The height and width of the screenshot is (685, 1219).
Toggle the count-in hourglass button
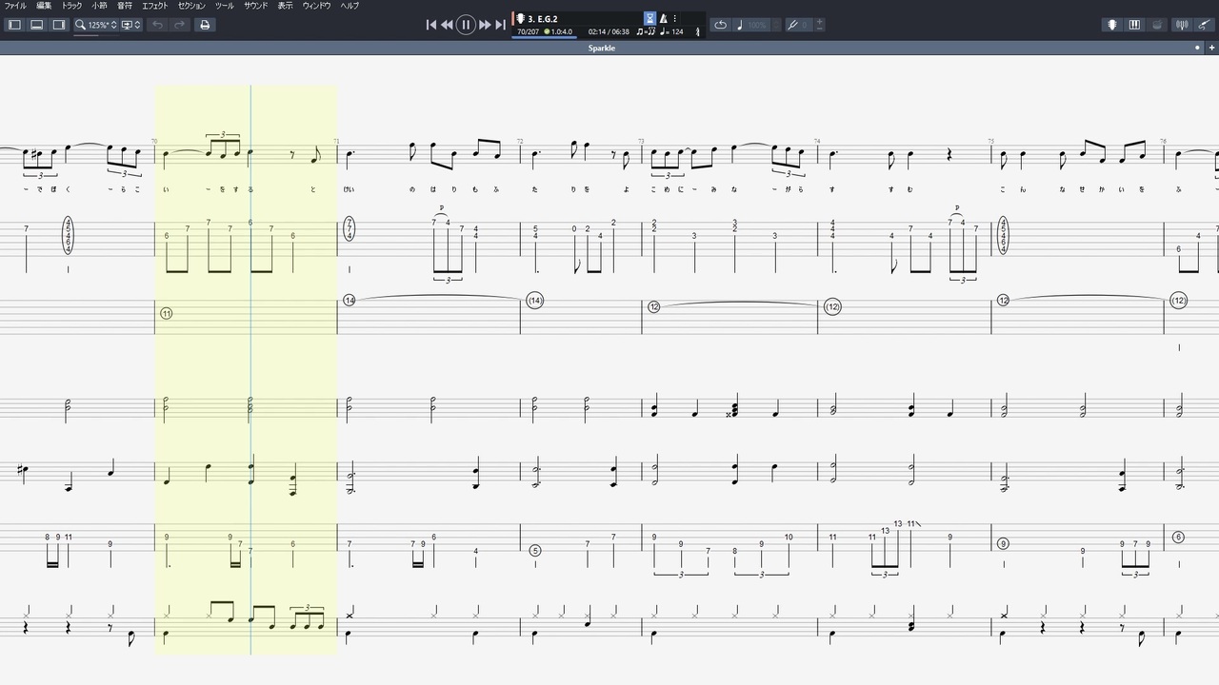coord(649,18)
